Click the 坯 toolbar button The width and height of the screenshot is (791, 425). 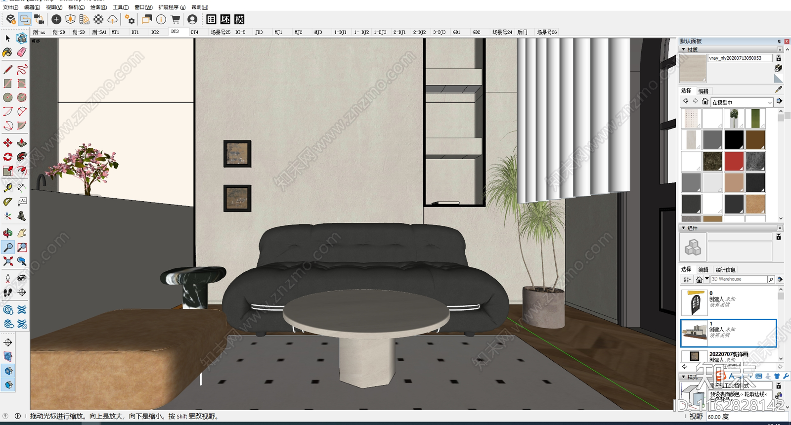225,19
